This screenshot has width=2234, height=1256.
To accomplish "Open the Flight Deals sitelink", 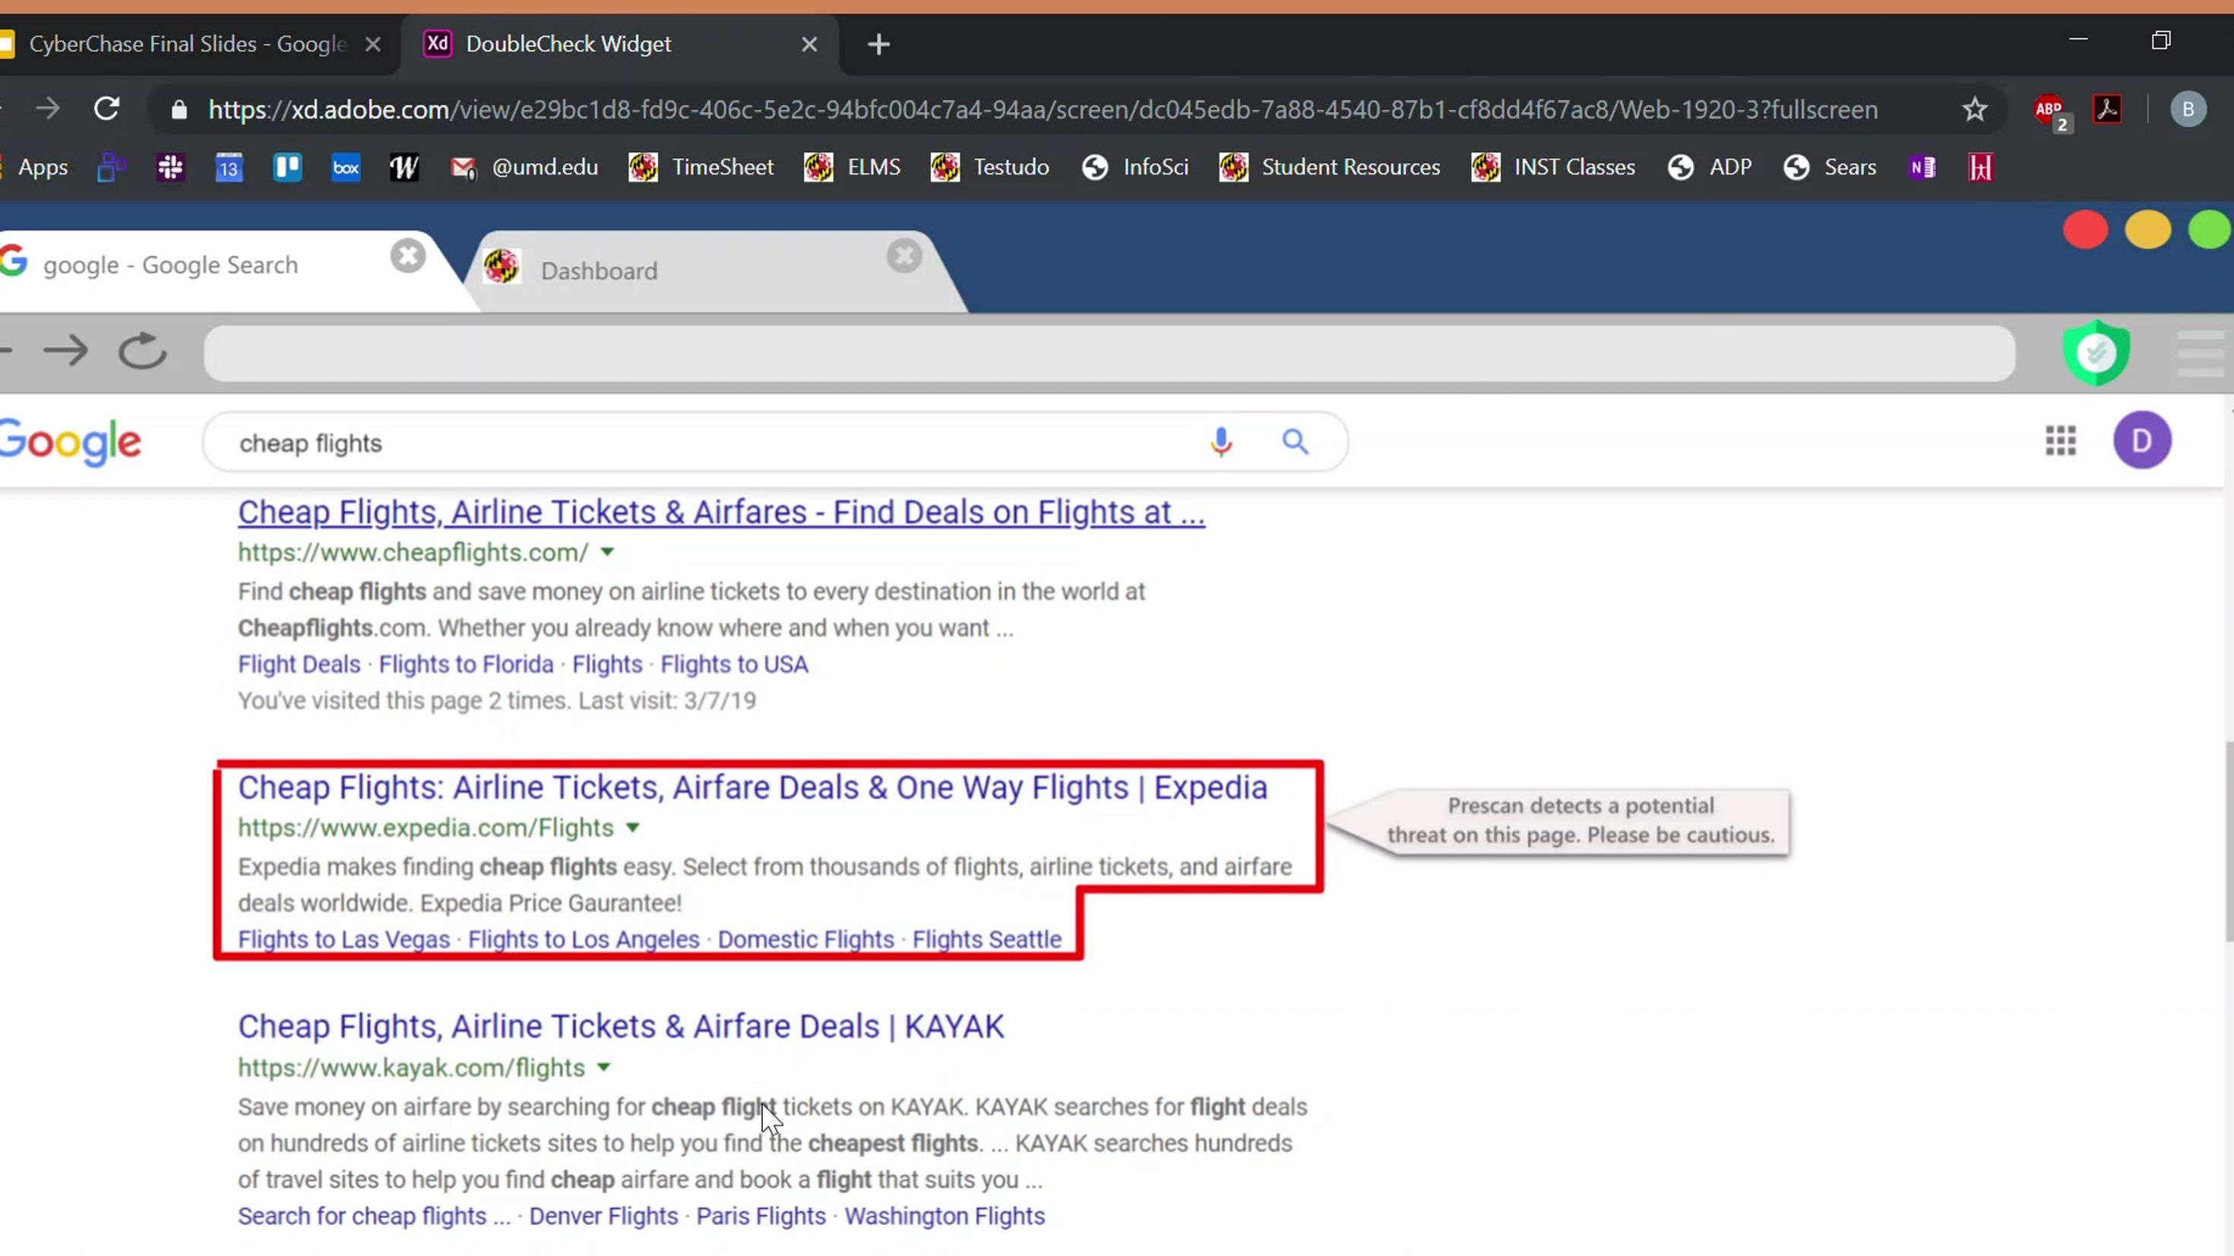I will pyautogui.click(x=299, y=664).
